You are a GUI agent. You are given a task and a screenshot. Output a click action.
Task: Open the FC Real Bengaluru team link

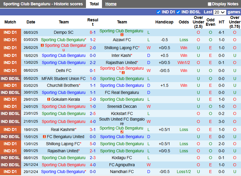122,92
